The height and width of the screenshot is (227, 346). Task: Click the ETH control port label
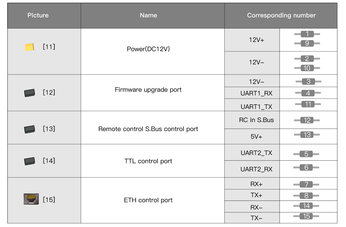148,200
